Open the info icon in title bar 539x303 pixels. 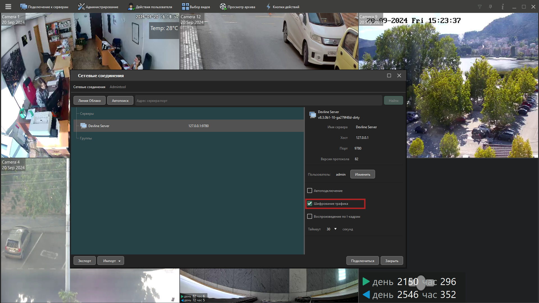503,7
